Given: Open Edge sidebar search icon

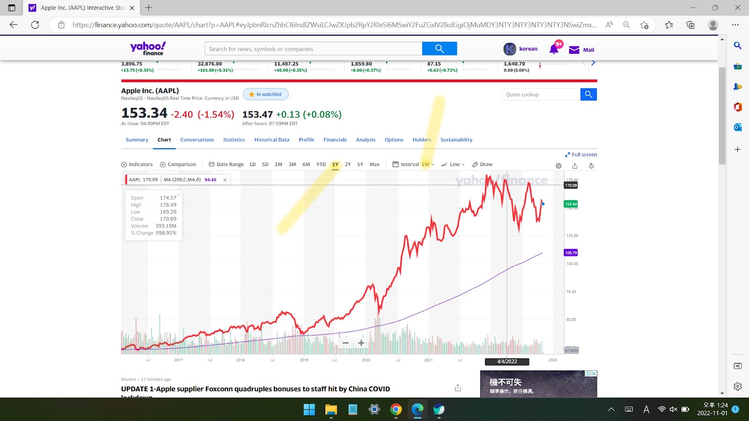Looking at the screenshot, I should click(738, 45).
